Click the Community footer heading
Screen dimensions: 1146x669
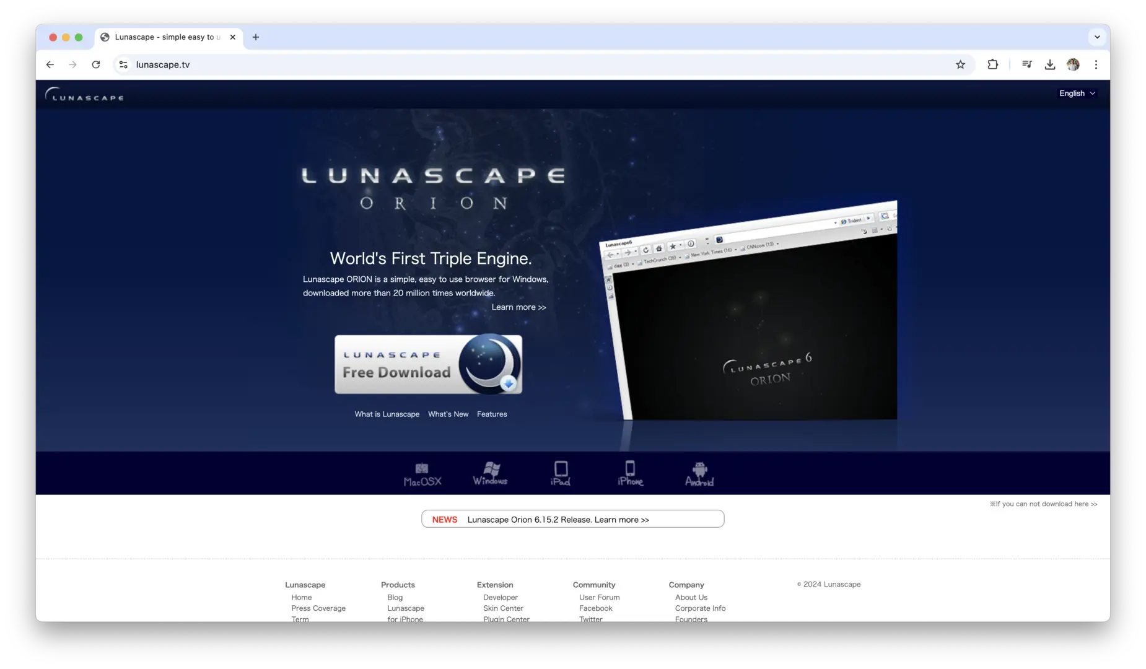click(x=593, y=585)
